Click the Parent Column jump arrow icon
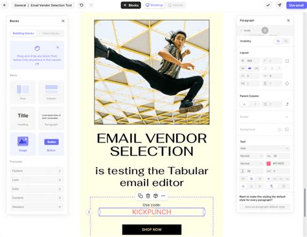307x237 pixels. 287,104
